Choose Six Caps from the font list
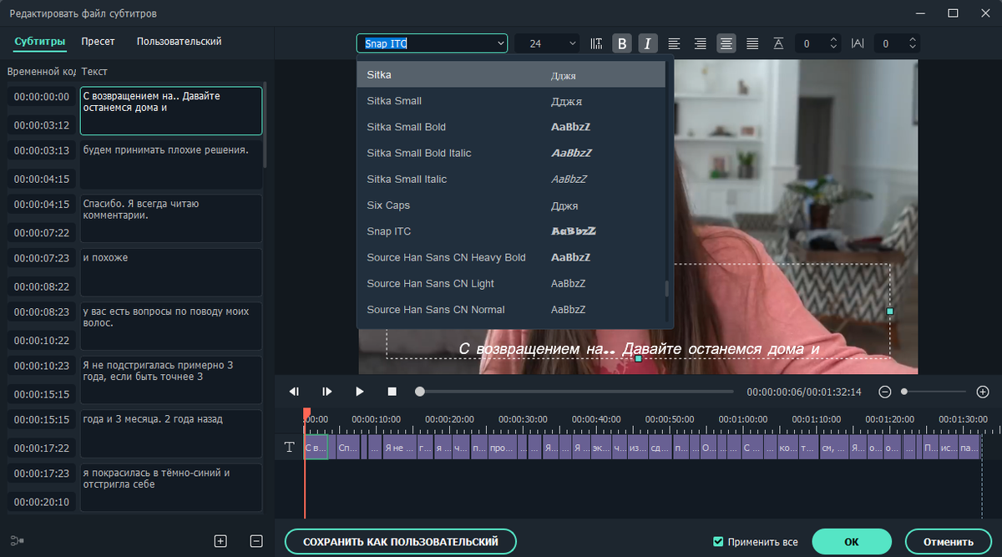 (388, 205)
